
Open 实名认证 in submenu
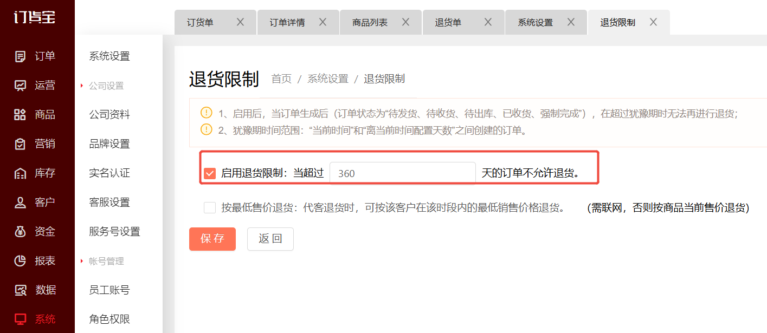109,173
